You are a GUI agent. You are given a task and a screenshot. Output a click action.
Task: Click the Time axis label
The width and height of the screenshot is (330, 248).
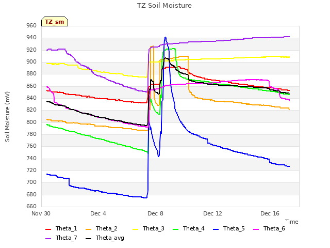(x=292, y=222)
